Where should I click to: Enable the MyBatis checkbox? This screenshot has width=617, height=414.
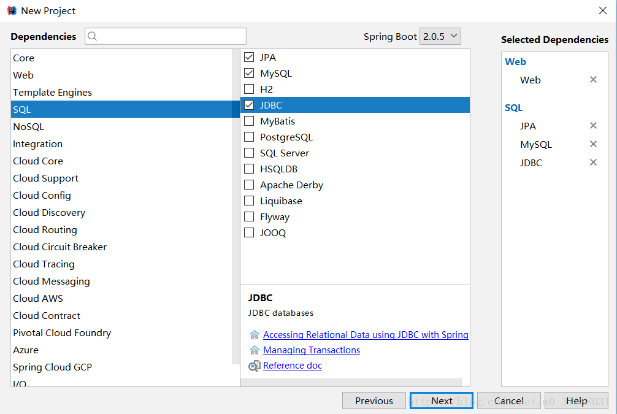[249, 121]
